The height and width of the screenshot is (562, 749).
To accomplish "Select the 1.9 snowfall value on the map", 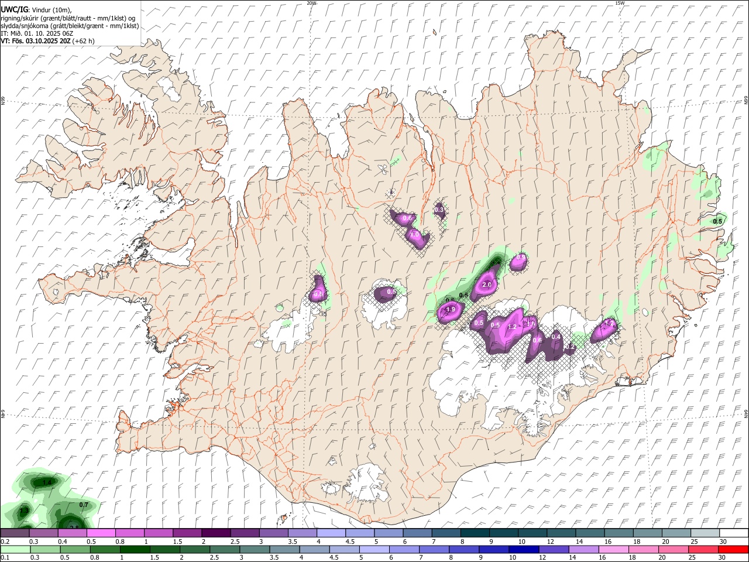I will pos(451,310).
